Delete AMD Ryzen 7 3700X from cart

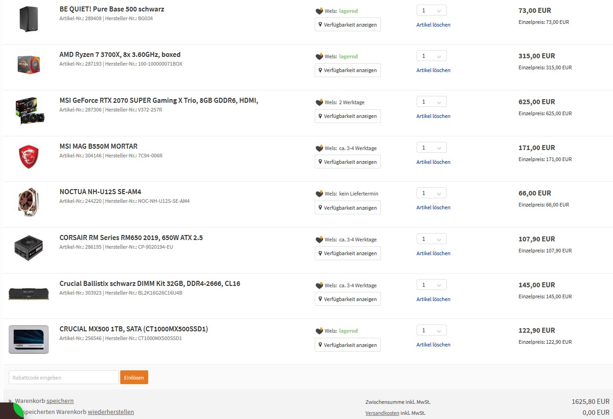coord(433,70)
